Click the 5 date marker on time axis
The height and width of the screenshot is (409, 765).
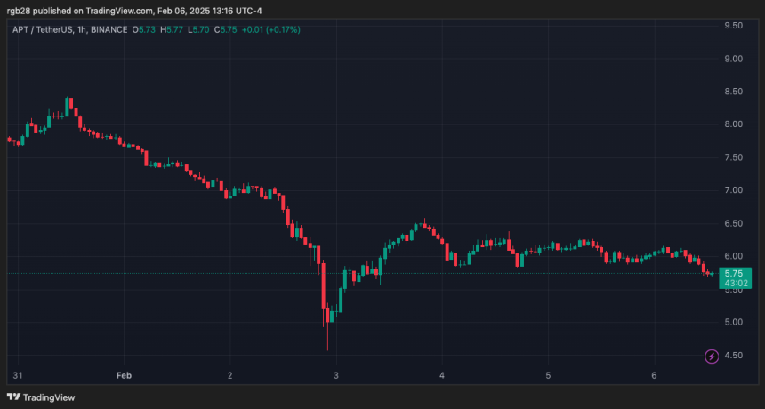[x=548, y=375]
